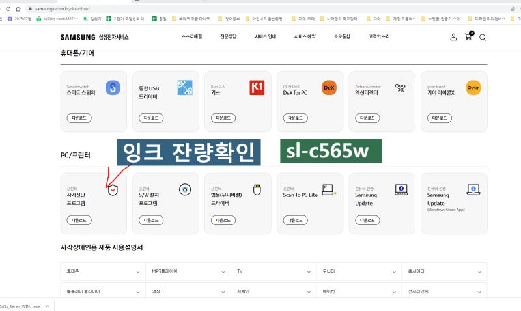This screenshot has height=311, width=521.
Task: Download 통합 USB 드라이버
Action: [x=151, y=118]
